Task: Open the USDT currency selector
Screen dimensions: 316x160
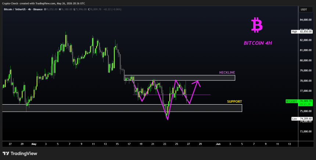Action: pos(305,10)
